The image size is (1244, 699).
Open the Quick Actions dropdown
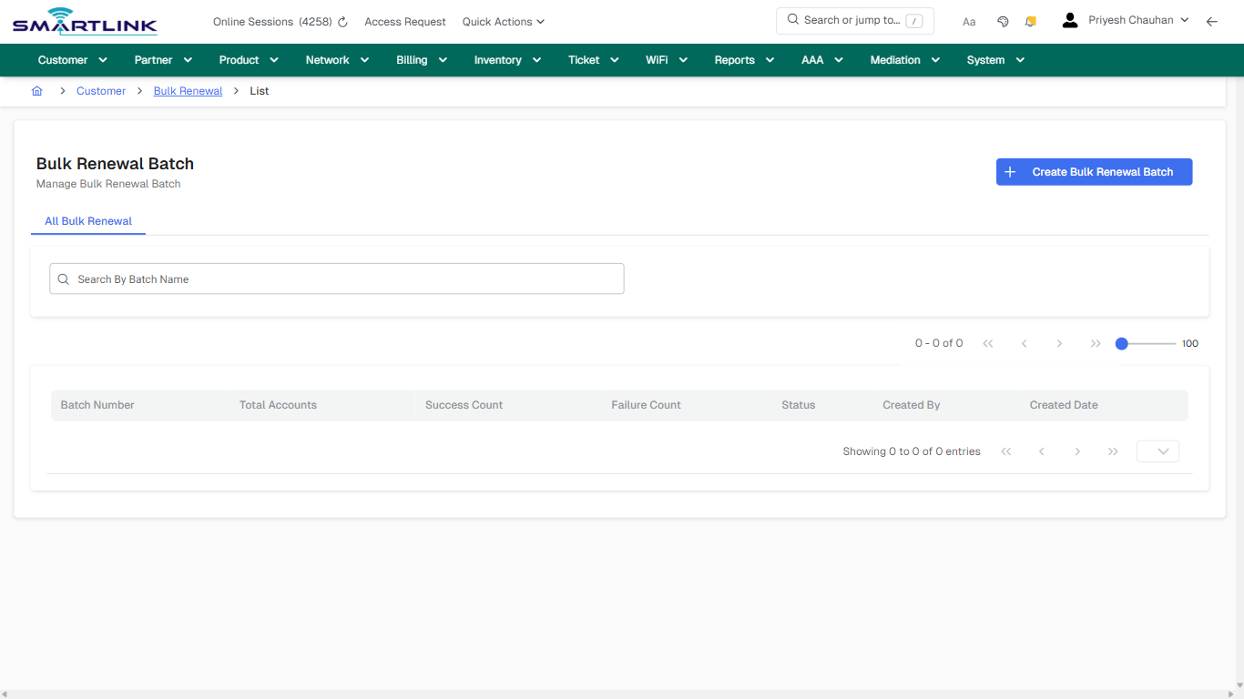[503, 21]
